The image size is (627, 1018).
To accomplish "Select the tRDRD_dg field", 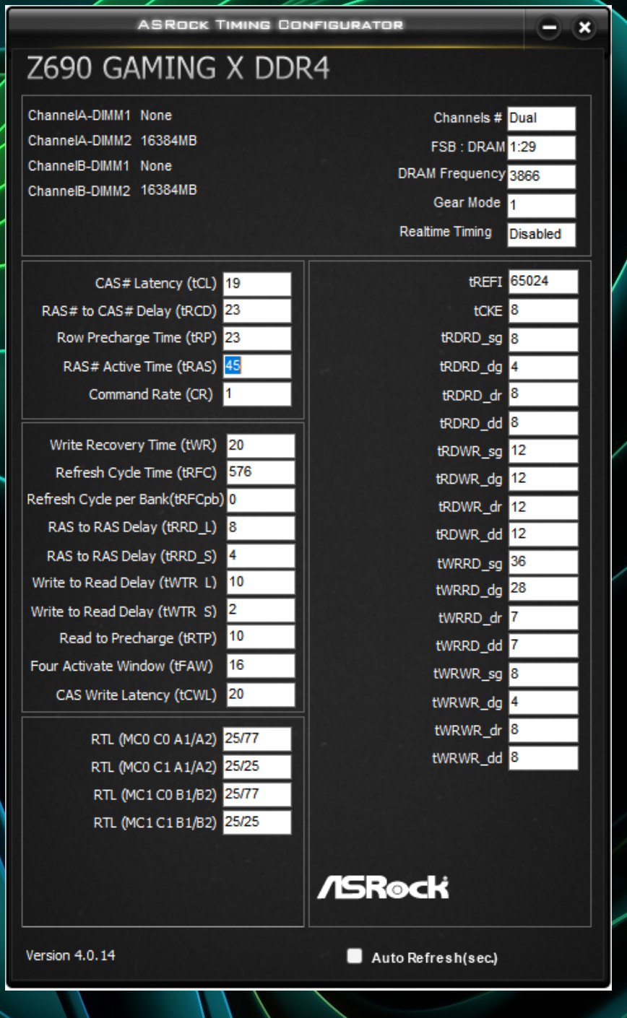I will click(x=543, y=367).
